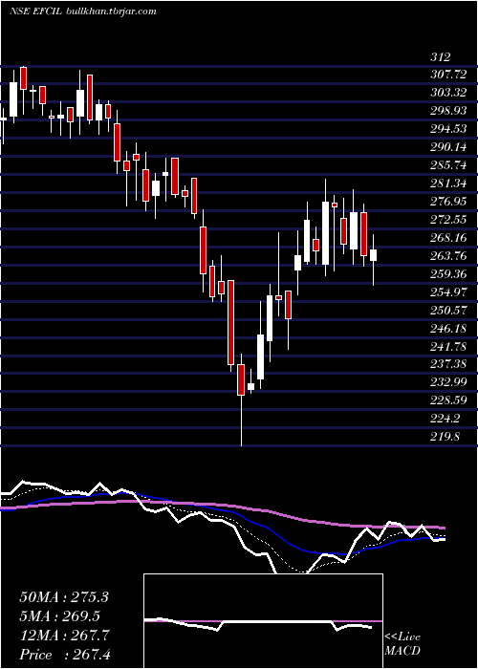Click the '<<Live MACD' label
Screen dimensions: 478x669
tap(402, 644)
